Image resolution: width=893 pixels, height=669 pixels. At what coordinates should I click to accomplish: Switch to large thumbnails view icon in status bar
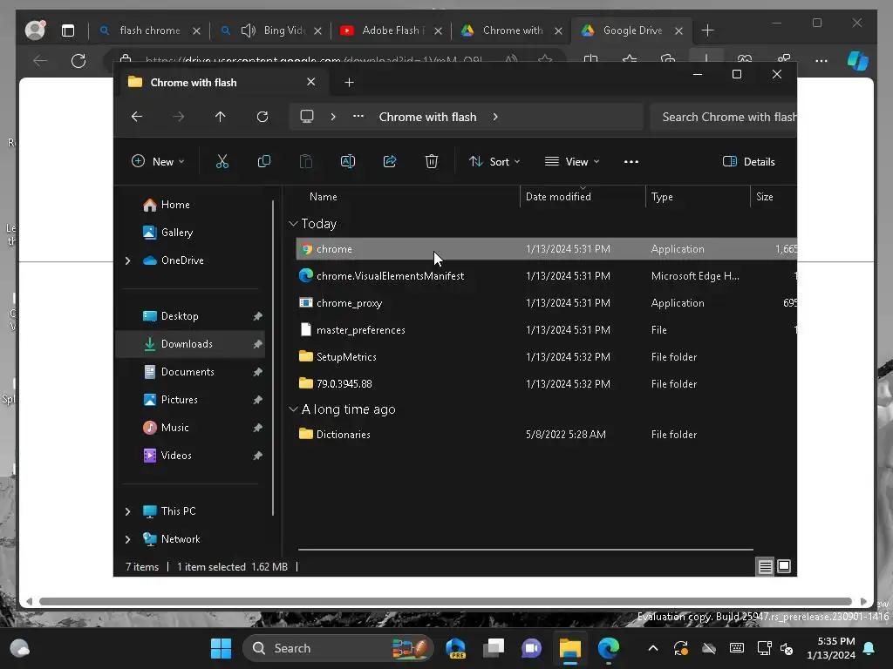point(784,566)
